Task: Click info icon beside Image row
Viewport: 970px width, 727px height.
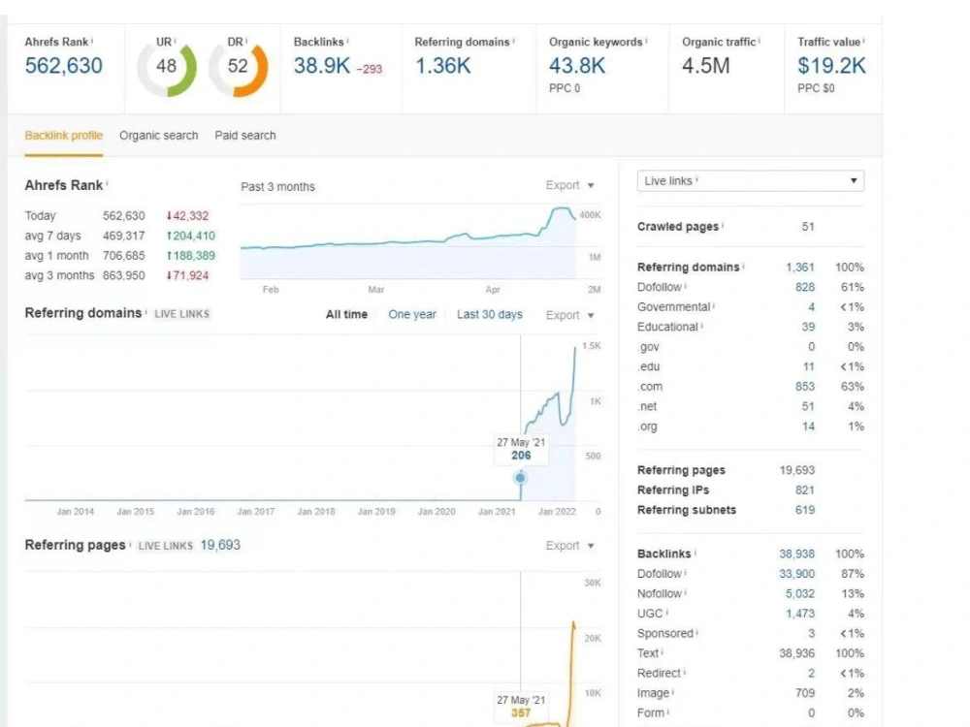Action: (x=672, y=692)
